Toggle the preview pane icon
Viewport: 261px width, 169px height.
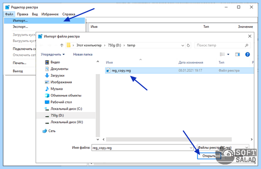[238, 55]
